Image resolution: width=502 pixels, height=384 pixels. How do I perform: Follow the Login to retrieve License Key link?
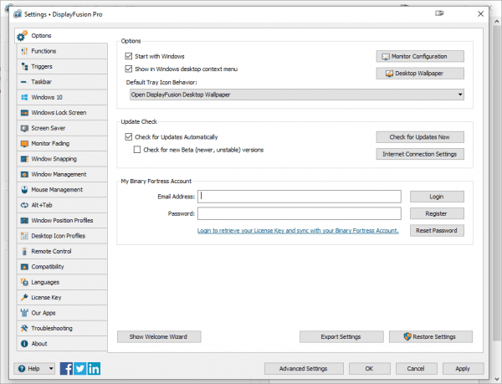[298, 230]
